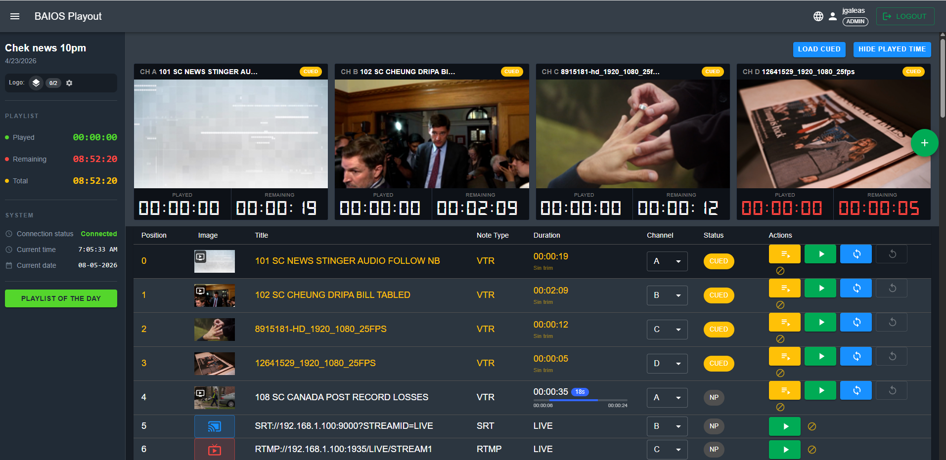946x460 pixels.
Task: Click the globe language icon
Action: click(x=818, y=16)
